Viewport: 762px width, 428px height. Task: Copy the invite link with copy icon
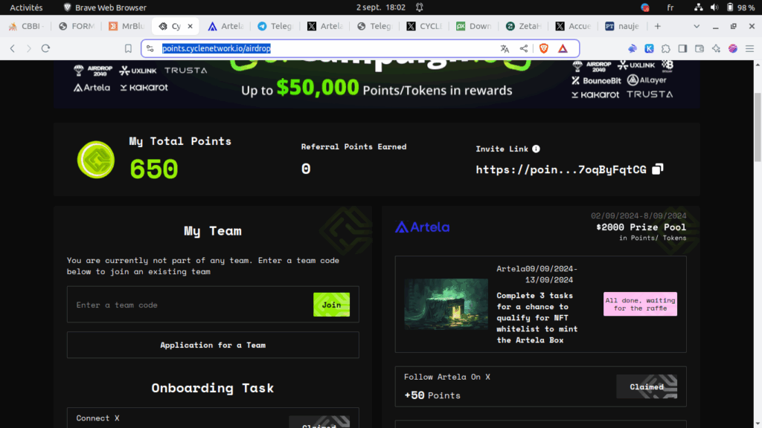pyautogui.click(x=658, y=169)
